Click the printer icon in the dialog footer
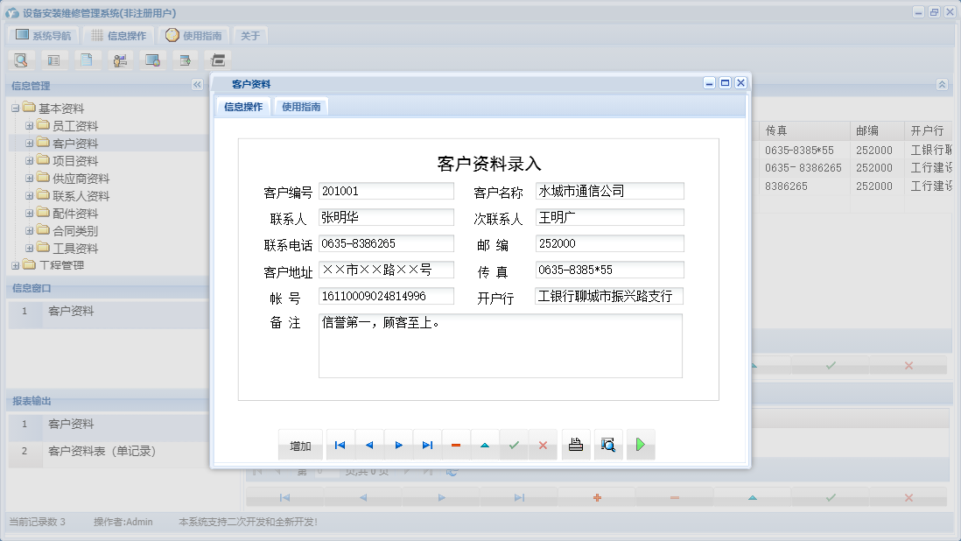The image size is (961, 541). [x=575, y=445]
